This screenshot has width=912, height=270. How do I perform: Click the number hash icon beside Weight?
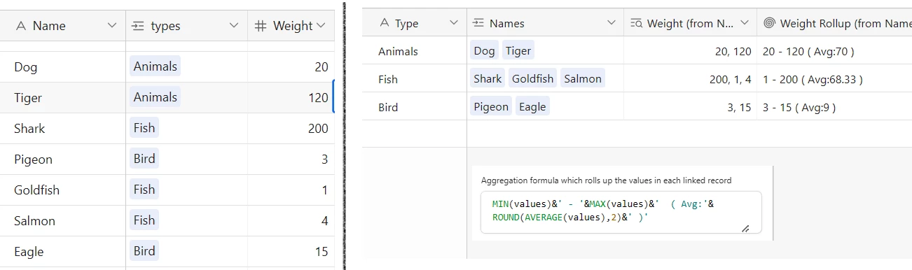pos(260,26)
